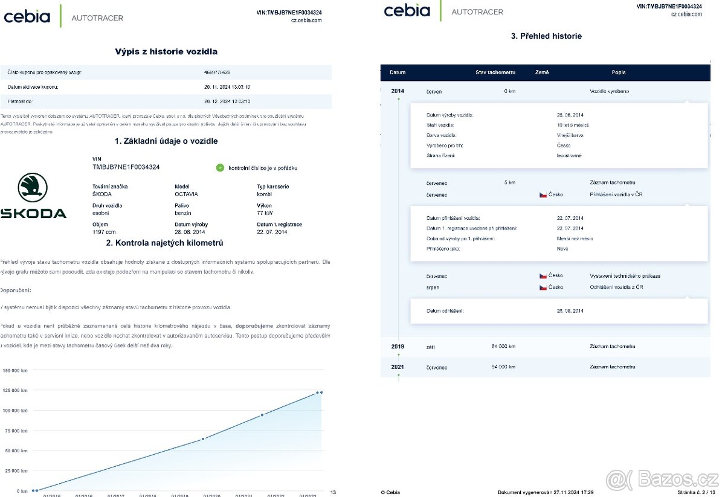Screen dimensions: 725x497
Task: Select heading '2. Kontrola najetých kilometrů'
Action: (165, 243)
